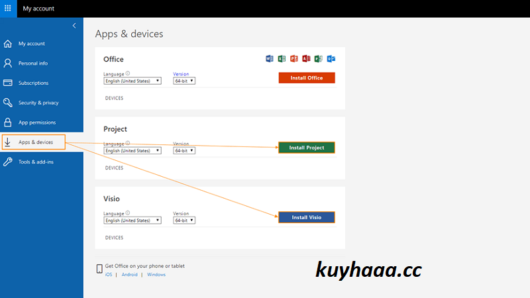This screenshot has height=298, width=530.
Task: Click the Word app icon
Action: 270,59
